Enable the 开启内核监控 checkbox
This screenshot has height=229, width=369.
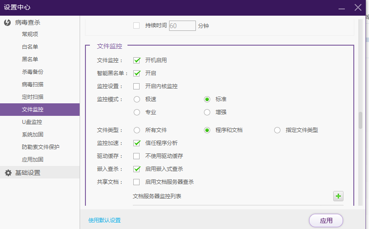pos(137,86)
